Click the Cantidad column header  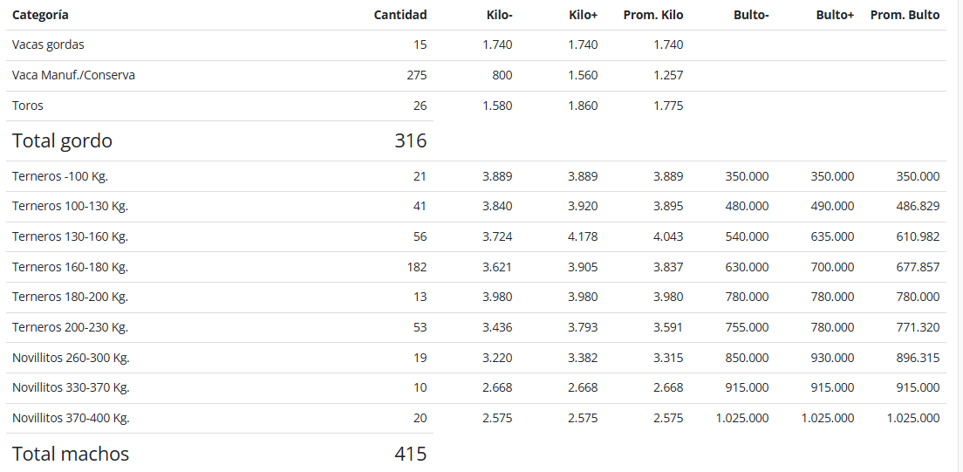point(400,15)
